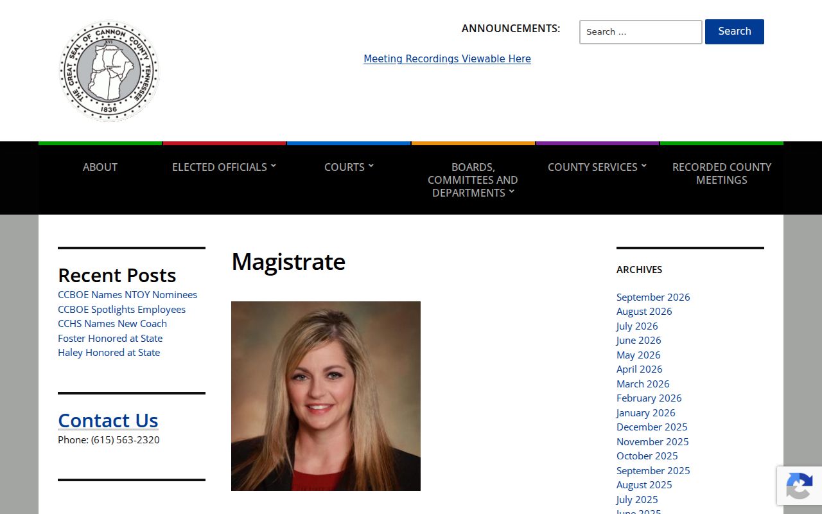The width and height of the screenshot is (822, 514).
Task: Open the December 2025 archive
Action: (x=652, y=427)
